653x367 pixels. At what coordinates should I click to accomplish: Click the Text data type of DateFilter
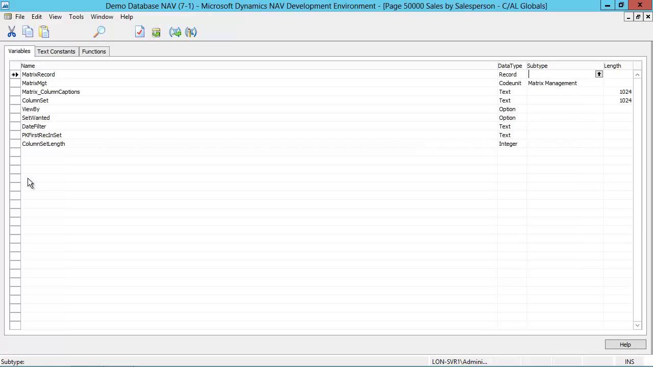[512, 126]
